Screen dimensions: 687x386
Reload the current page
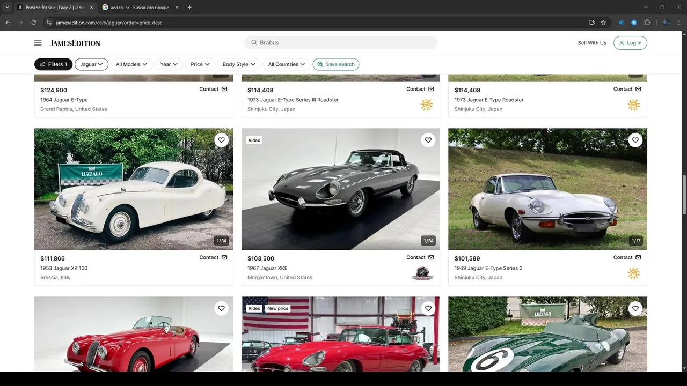pyautogui.click(x=34, y=23)
